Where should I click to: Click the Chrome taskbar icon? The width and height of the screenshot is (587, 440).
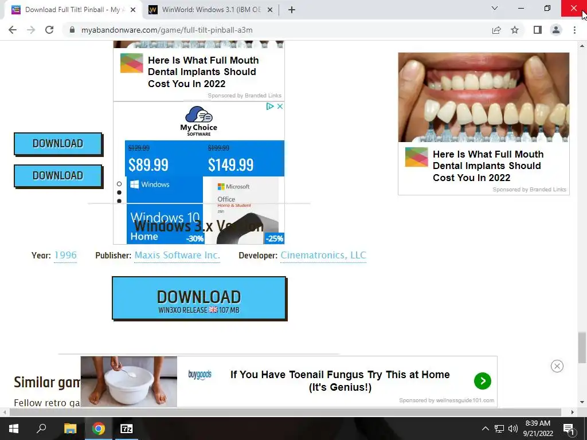click(x=99, y=429)
